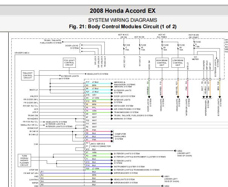Select the 'B-CAN LO' label
This screenshot has height=187, width=228.
coord(34,135)
